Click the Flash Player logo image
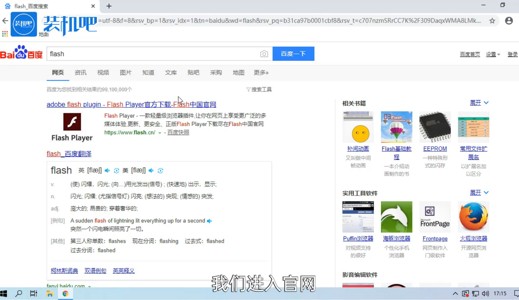This screenshot has height=300, width=519. (x=72, y=122)
